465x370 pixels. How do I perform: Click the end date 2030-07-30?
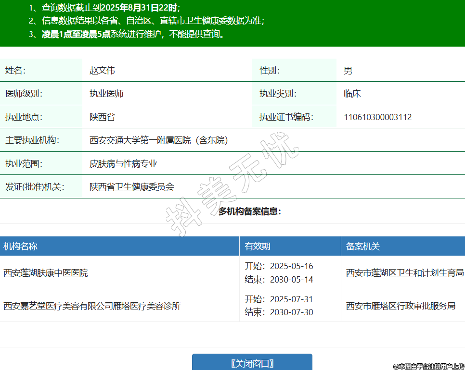291,312
